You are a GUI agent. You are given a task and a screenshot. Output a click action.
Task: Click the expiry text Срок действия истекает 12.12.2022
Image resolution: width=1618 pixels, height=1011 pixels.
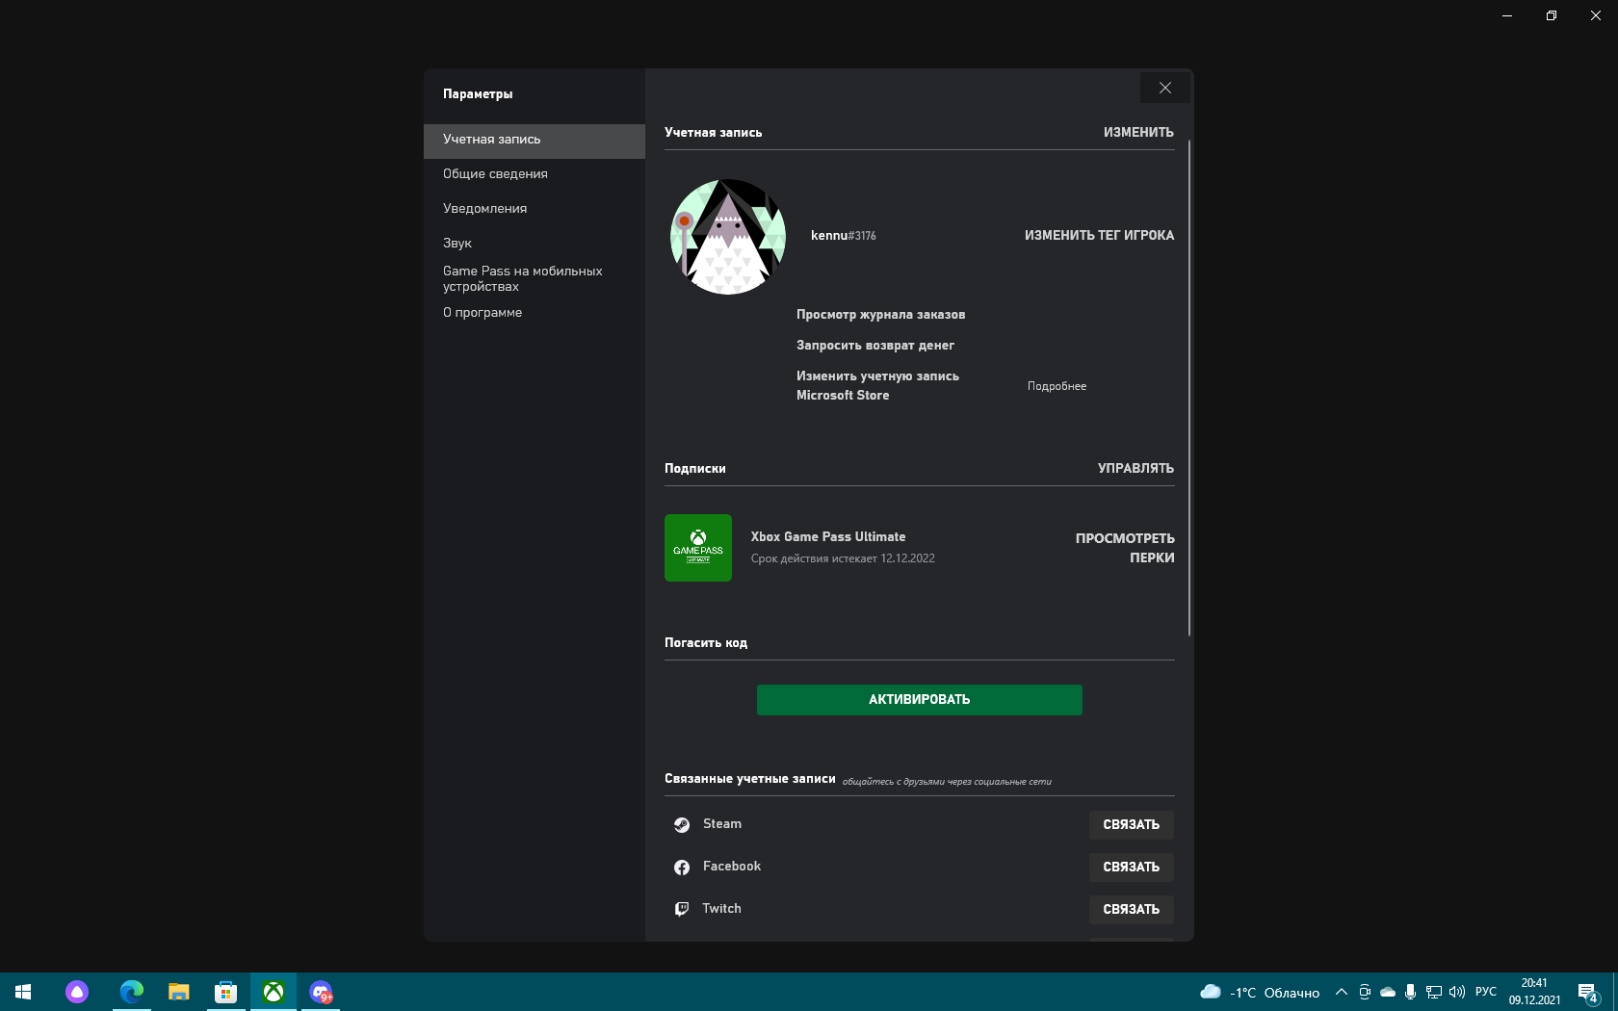[843, 558]
